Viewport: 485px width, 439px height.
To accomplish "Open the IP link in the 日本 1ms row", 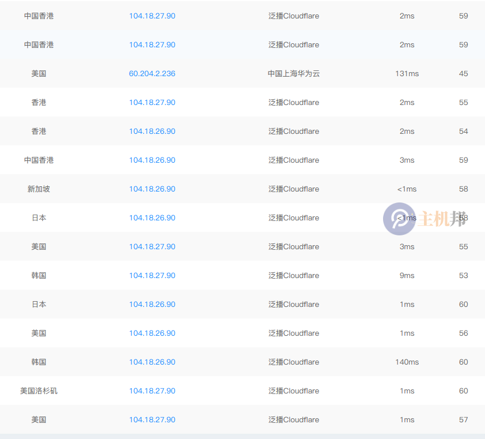I will pos(152,304).
